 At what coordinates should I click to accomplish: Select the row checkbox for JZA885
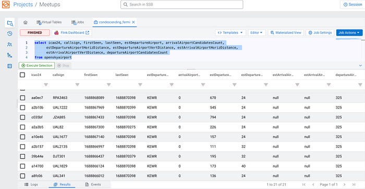[22, 117]
